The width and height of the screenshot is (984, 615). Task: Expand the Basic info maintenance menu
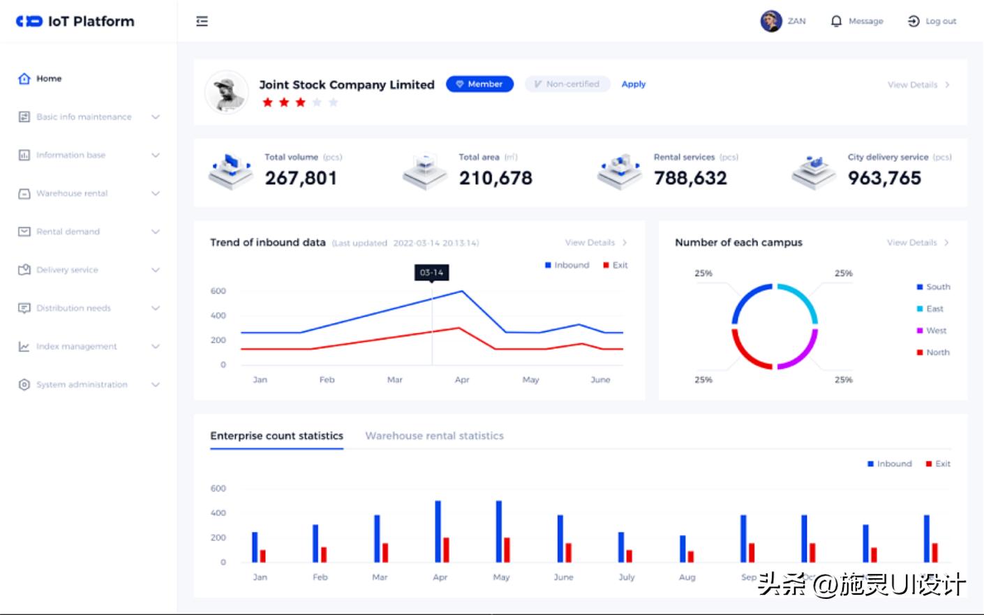[x=156, y=117]
